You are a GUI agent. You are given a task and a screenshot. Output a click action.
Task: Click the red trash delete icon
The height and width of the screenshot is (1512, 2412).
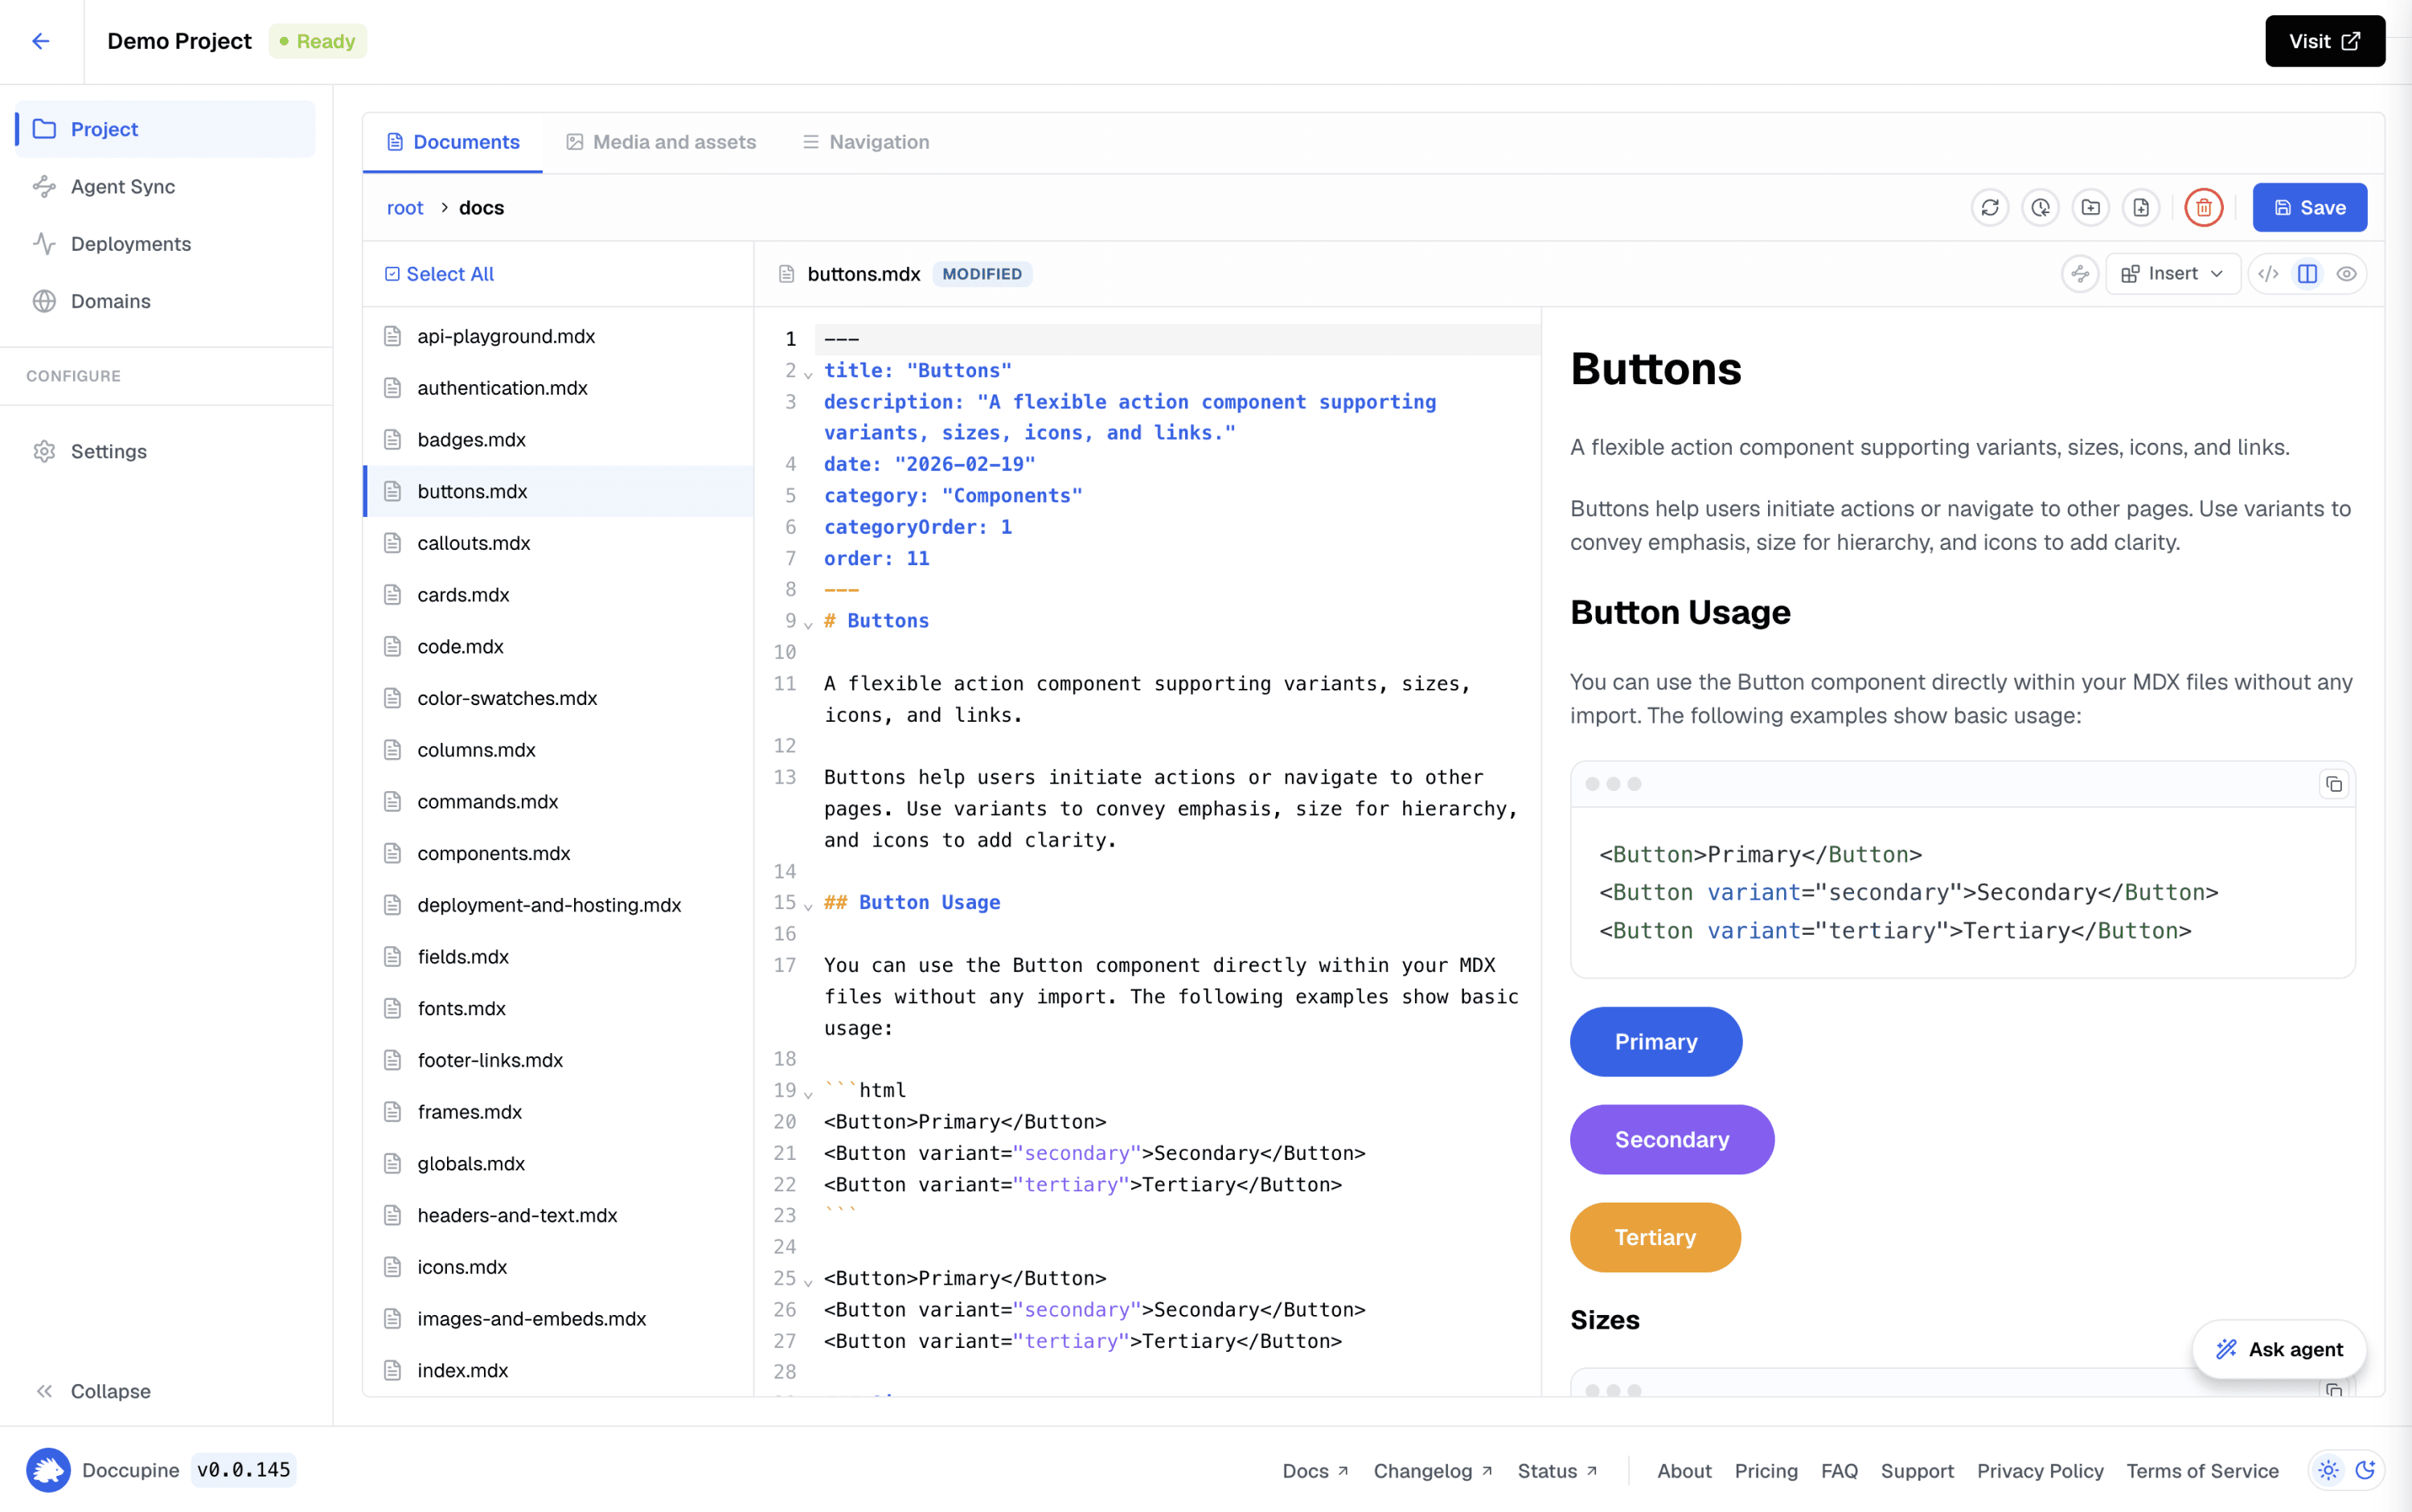click(2204, 207)
